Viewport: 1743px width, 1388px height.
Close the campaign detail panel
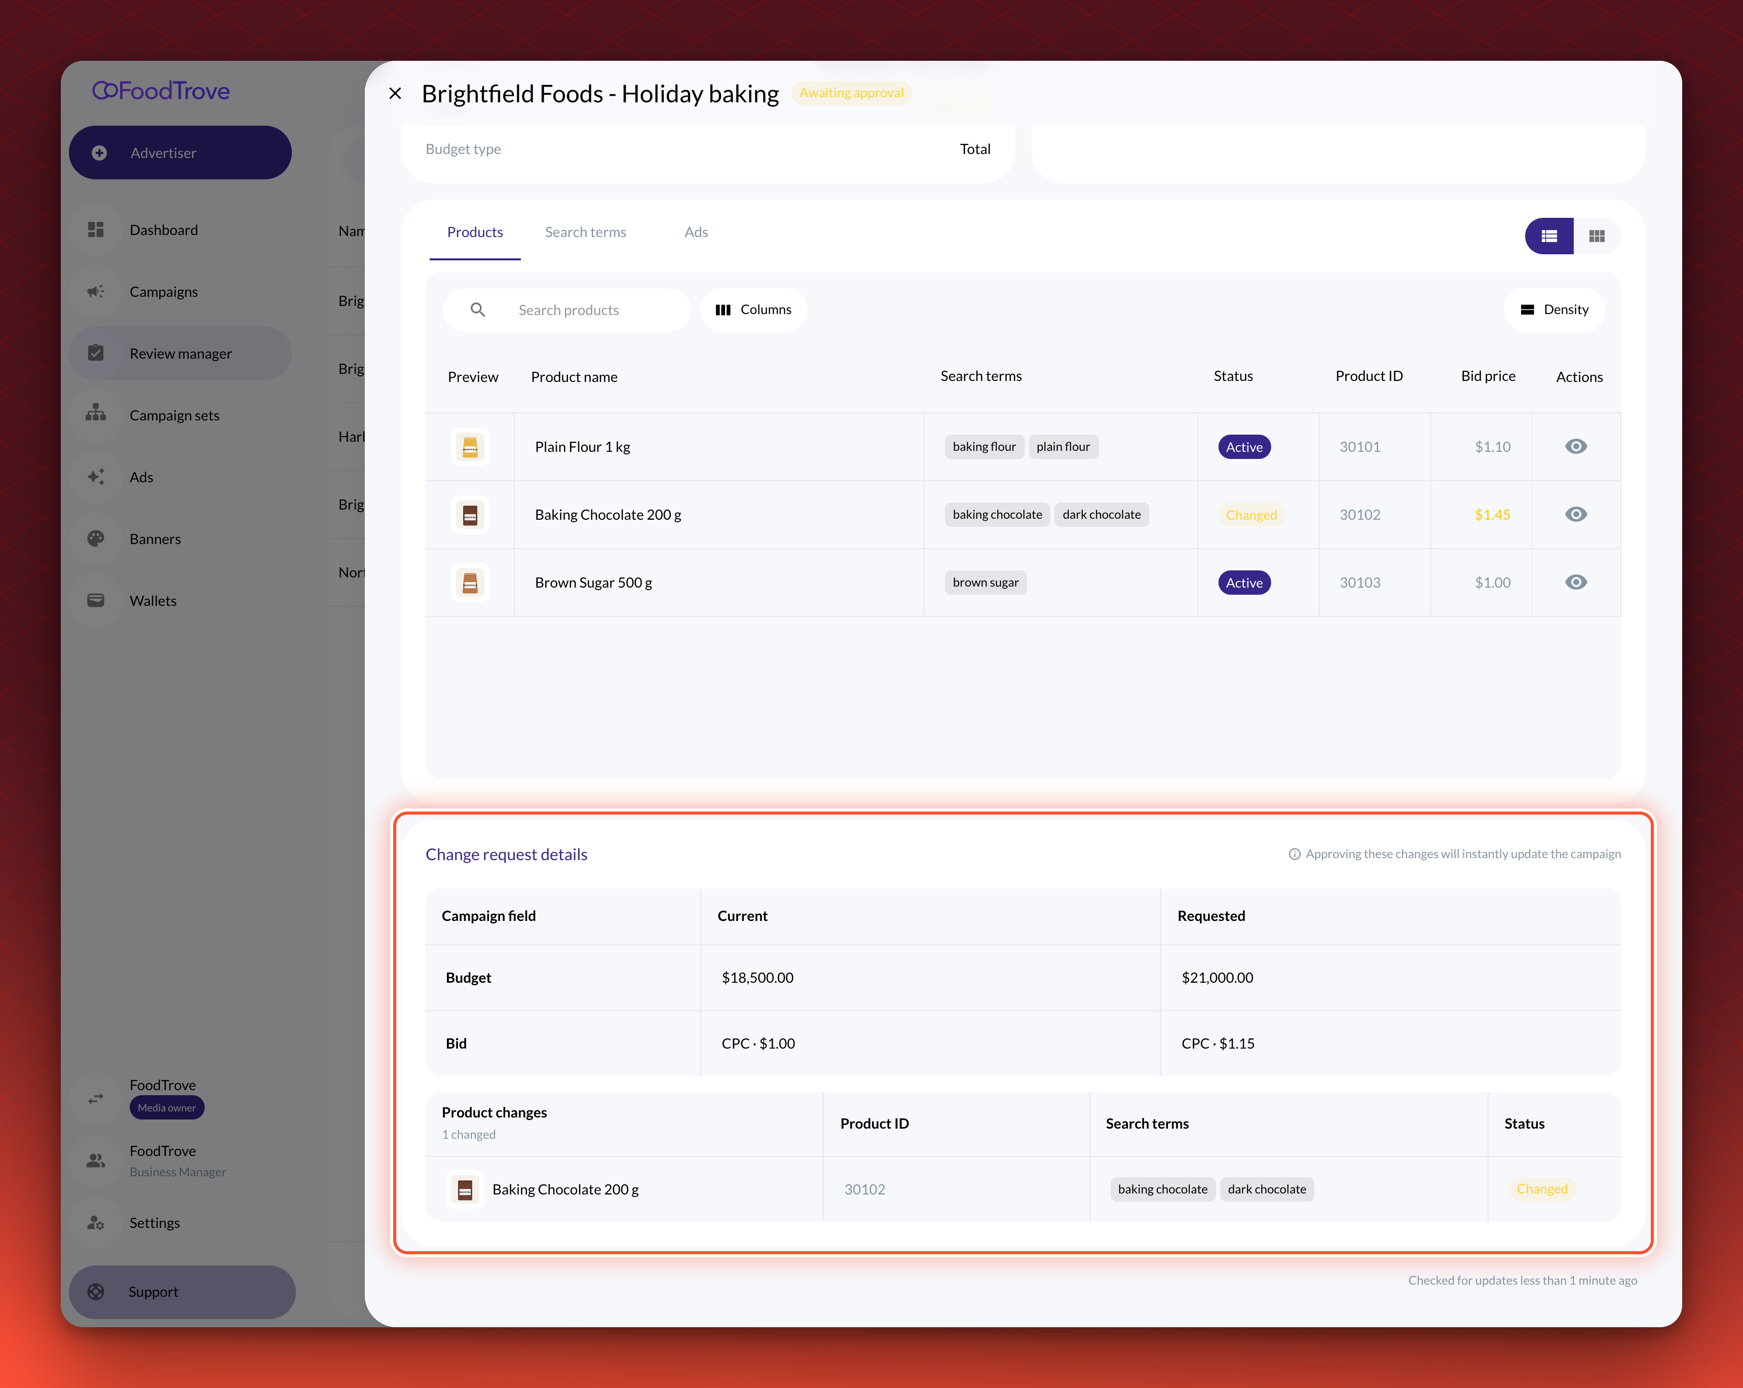click(x=395, y=94)
